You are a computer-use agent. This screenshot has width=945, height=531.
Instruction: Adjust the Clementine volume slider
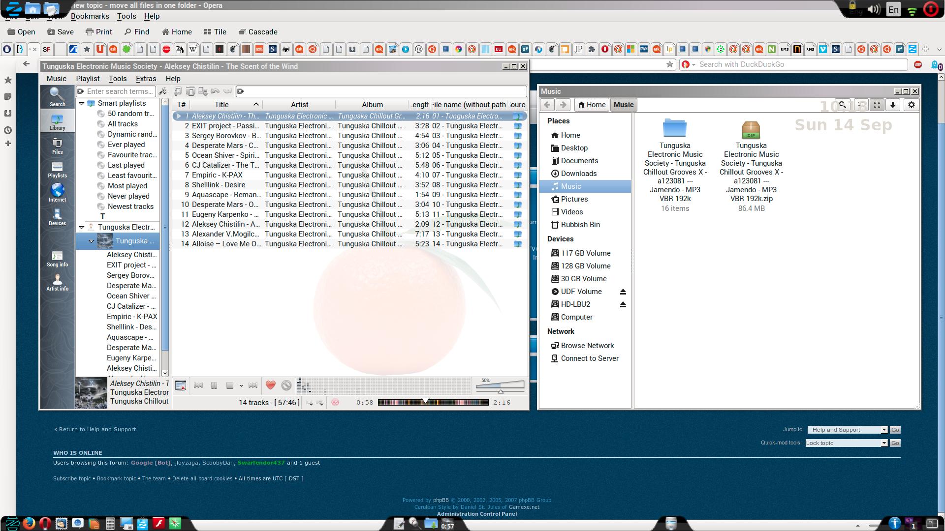[500, 386]
